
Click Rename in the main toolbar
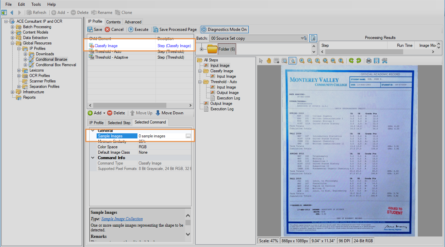(102, 13)
